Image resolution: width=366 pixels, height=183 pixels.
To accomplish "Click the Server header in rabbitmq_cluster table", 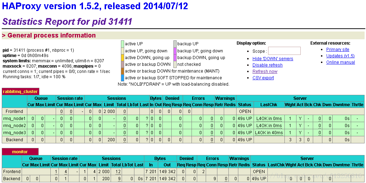I will (300, 98).
